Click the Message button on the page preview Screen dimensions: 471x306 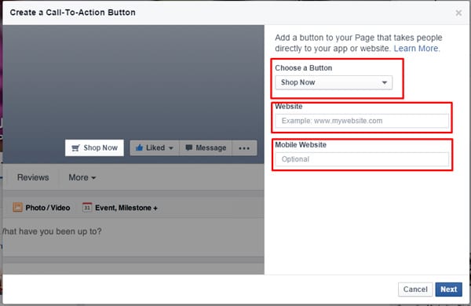click(x=206, y=148)
